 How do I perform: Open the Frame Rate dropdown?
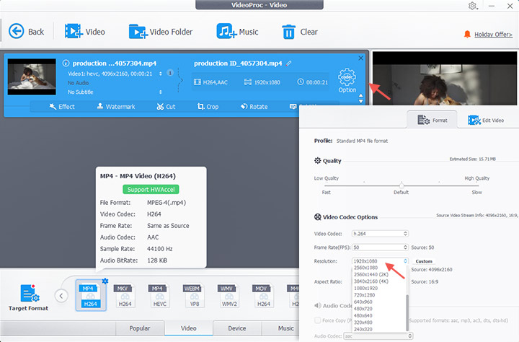[x=380, y=247]
